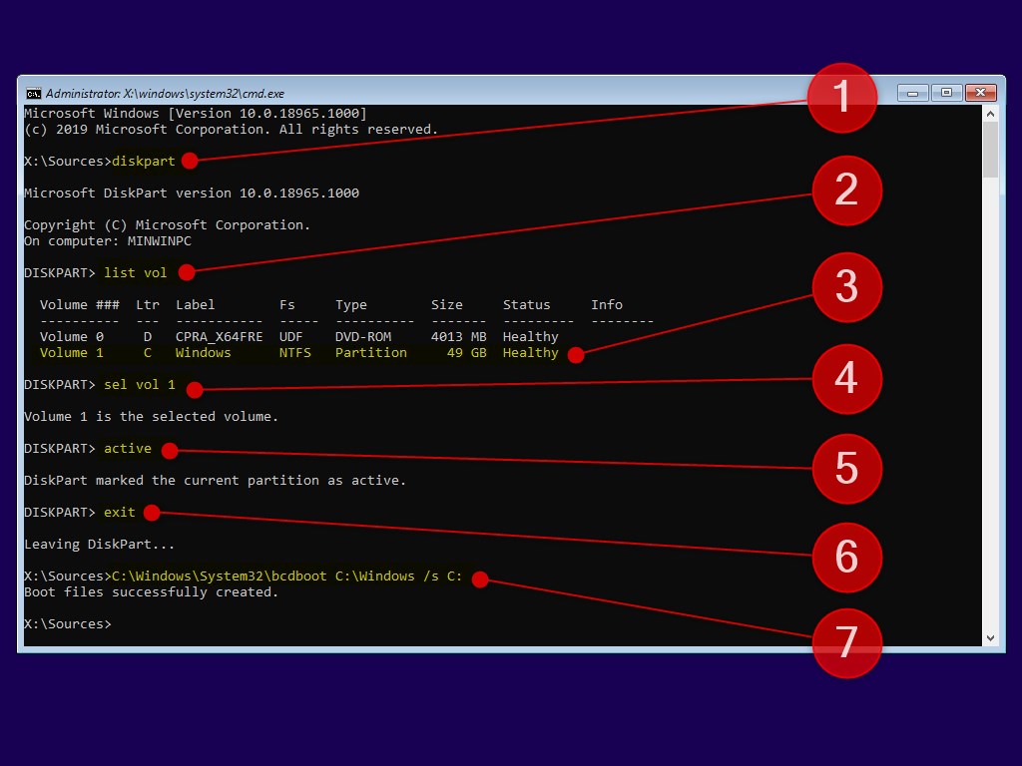The image size is (1022, 766).
Task: Click the 'exit' command text
Action: (x=120, y=512)
